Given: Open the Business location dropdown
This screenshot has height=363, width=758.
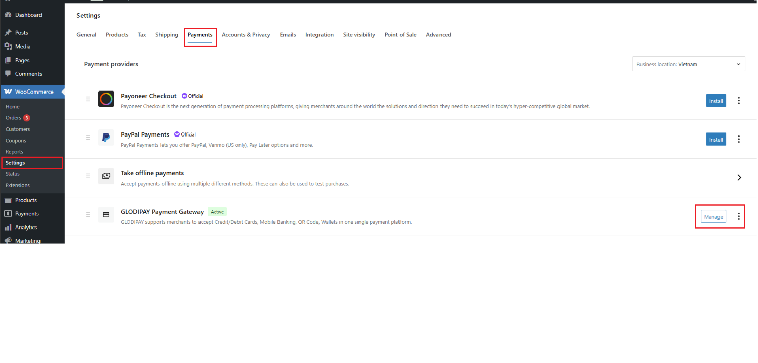Looking at the screenshot, I should (689, 64).
